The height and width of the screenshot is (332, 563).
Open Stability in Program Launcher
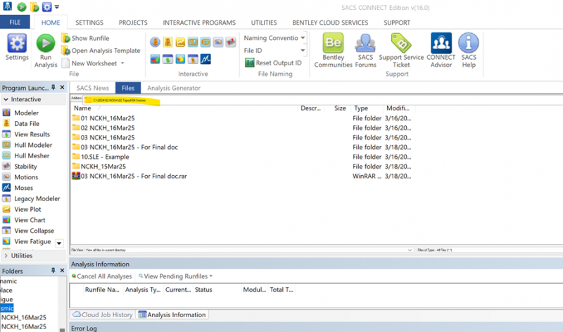pos(25,167)
